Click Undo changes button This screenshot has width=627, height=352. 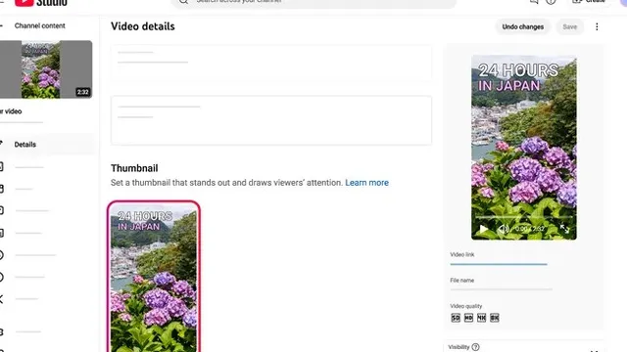coord(522,26)
